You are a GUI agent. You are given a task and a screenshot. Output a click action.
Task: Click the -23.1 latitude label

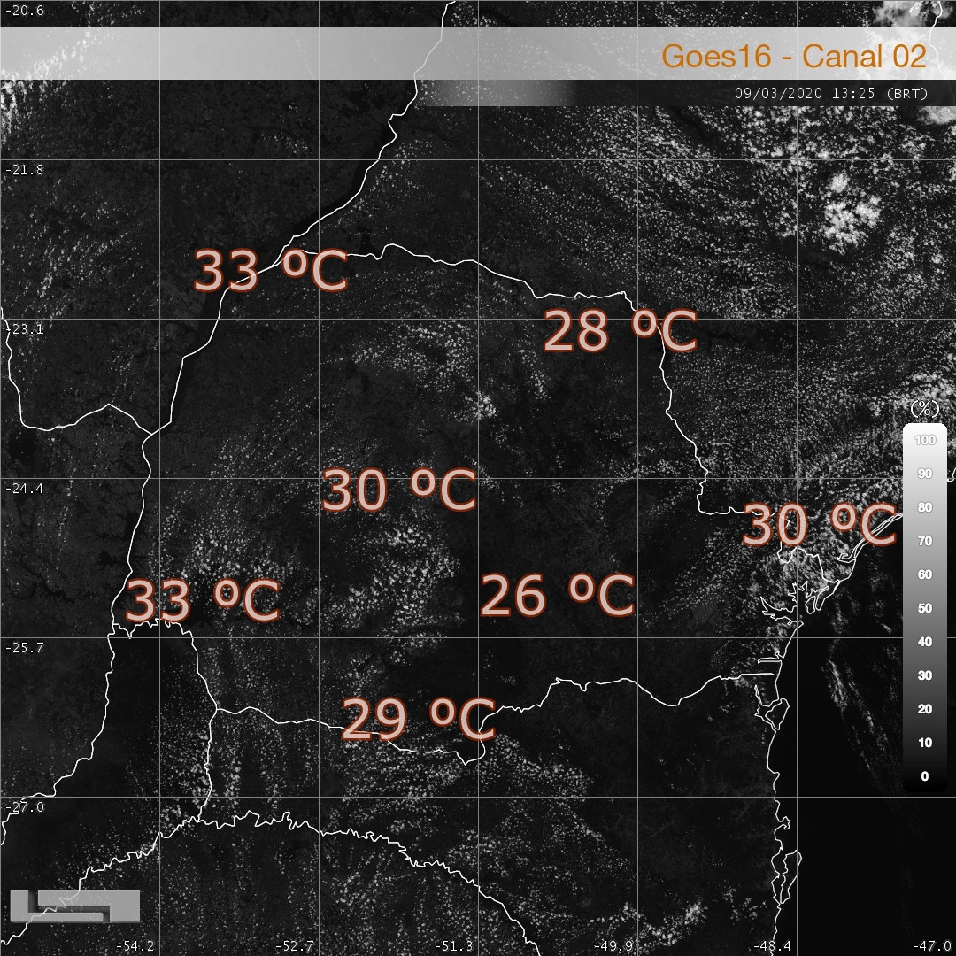pyautogui.click(x=25, y=329)
